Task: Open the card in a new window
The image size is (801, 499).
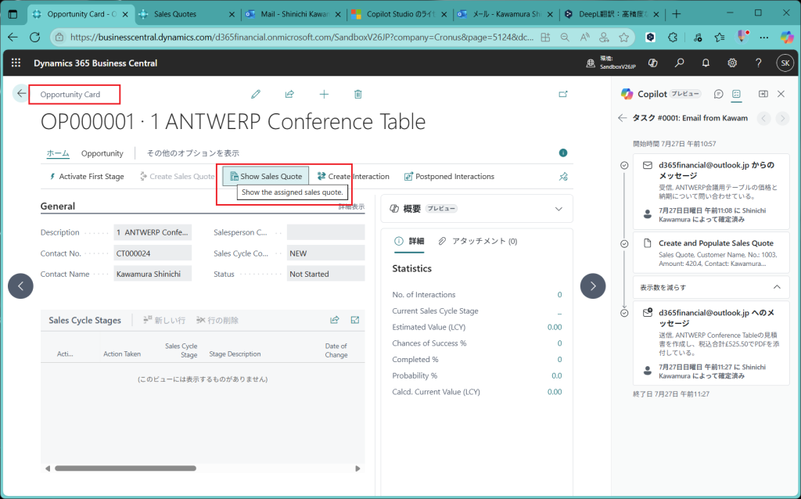Action: coord(563,94)
